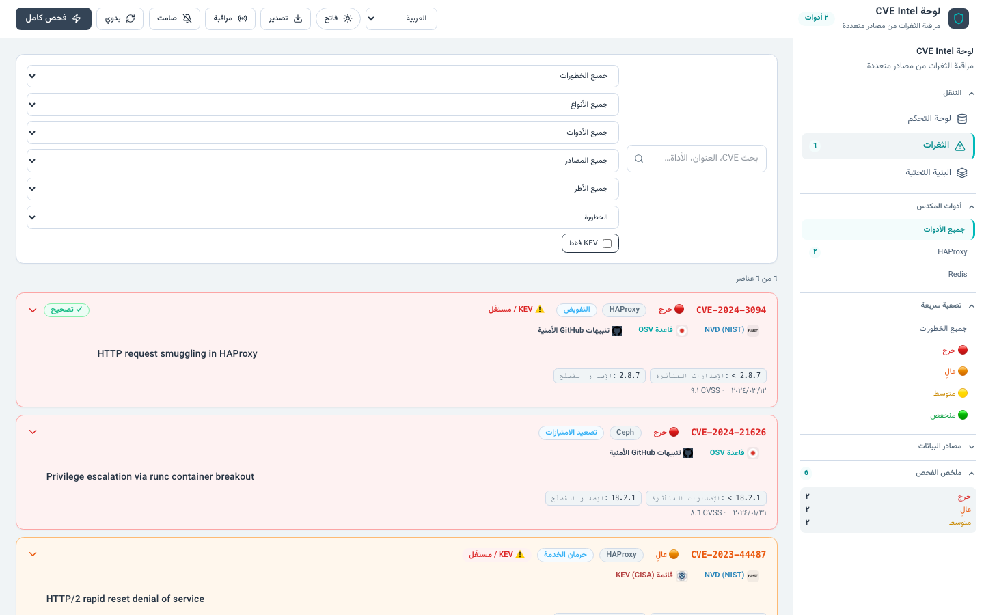Expand CVE-2023-44487 card chevron
The image size is (984, 615).
pyautogui.click(x=33, y=555)
